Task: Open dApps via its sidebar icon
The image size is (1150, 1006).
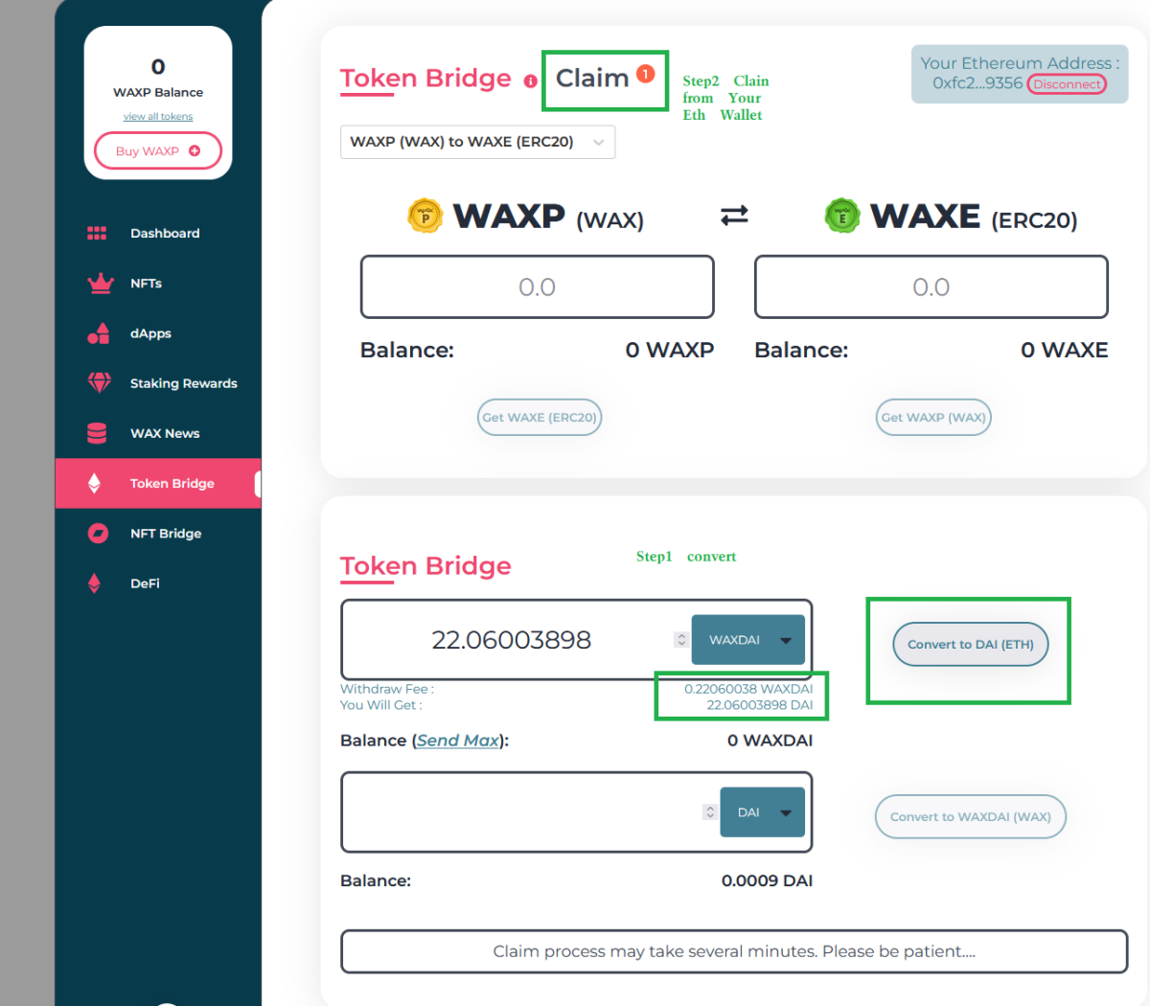Action: point(97,333)
